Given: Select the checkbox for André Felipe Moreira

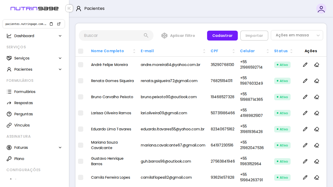Looking at the screenshot, I should [x=81, y=65].
